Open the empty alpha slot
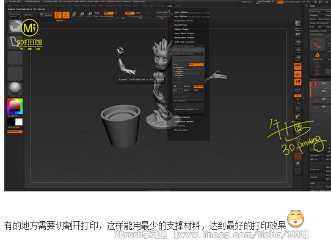Viewport: 331px width, 245px height. point(15,57)
